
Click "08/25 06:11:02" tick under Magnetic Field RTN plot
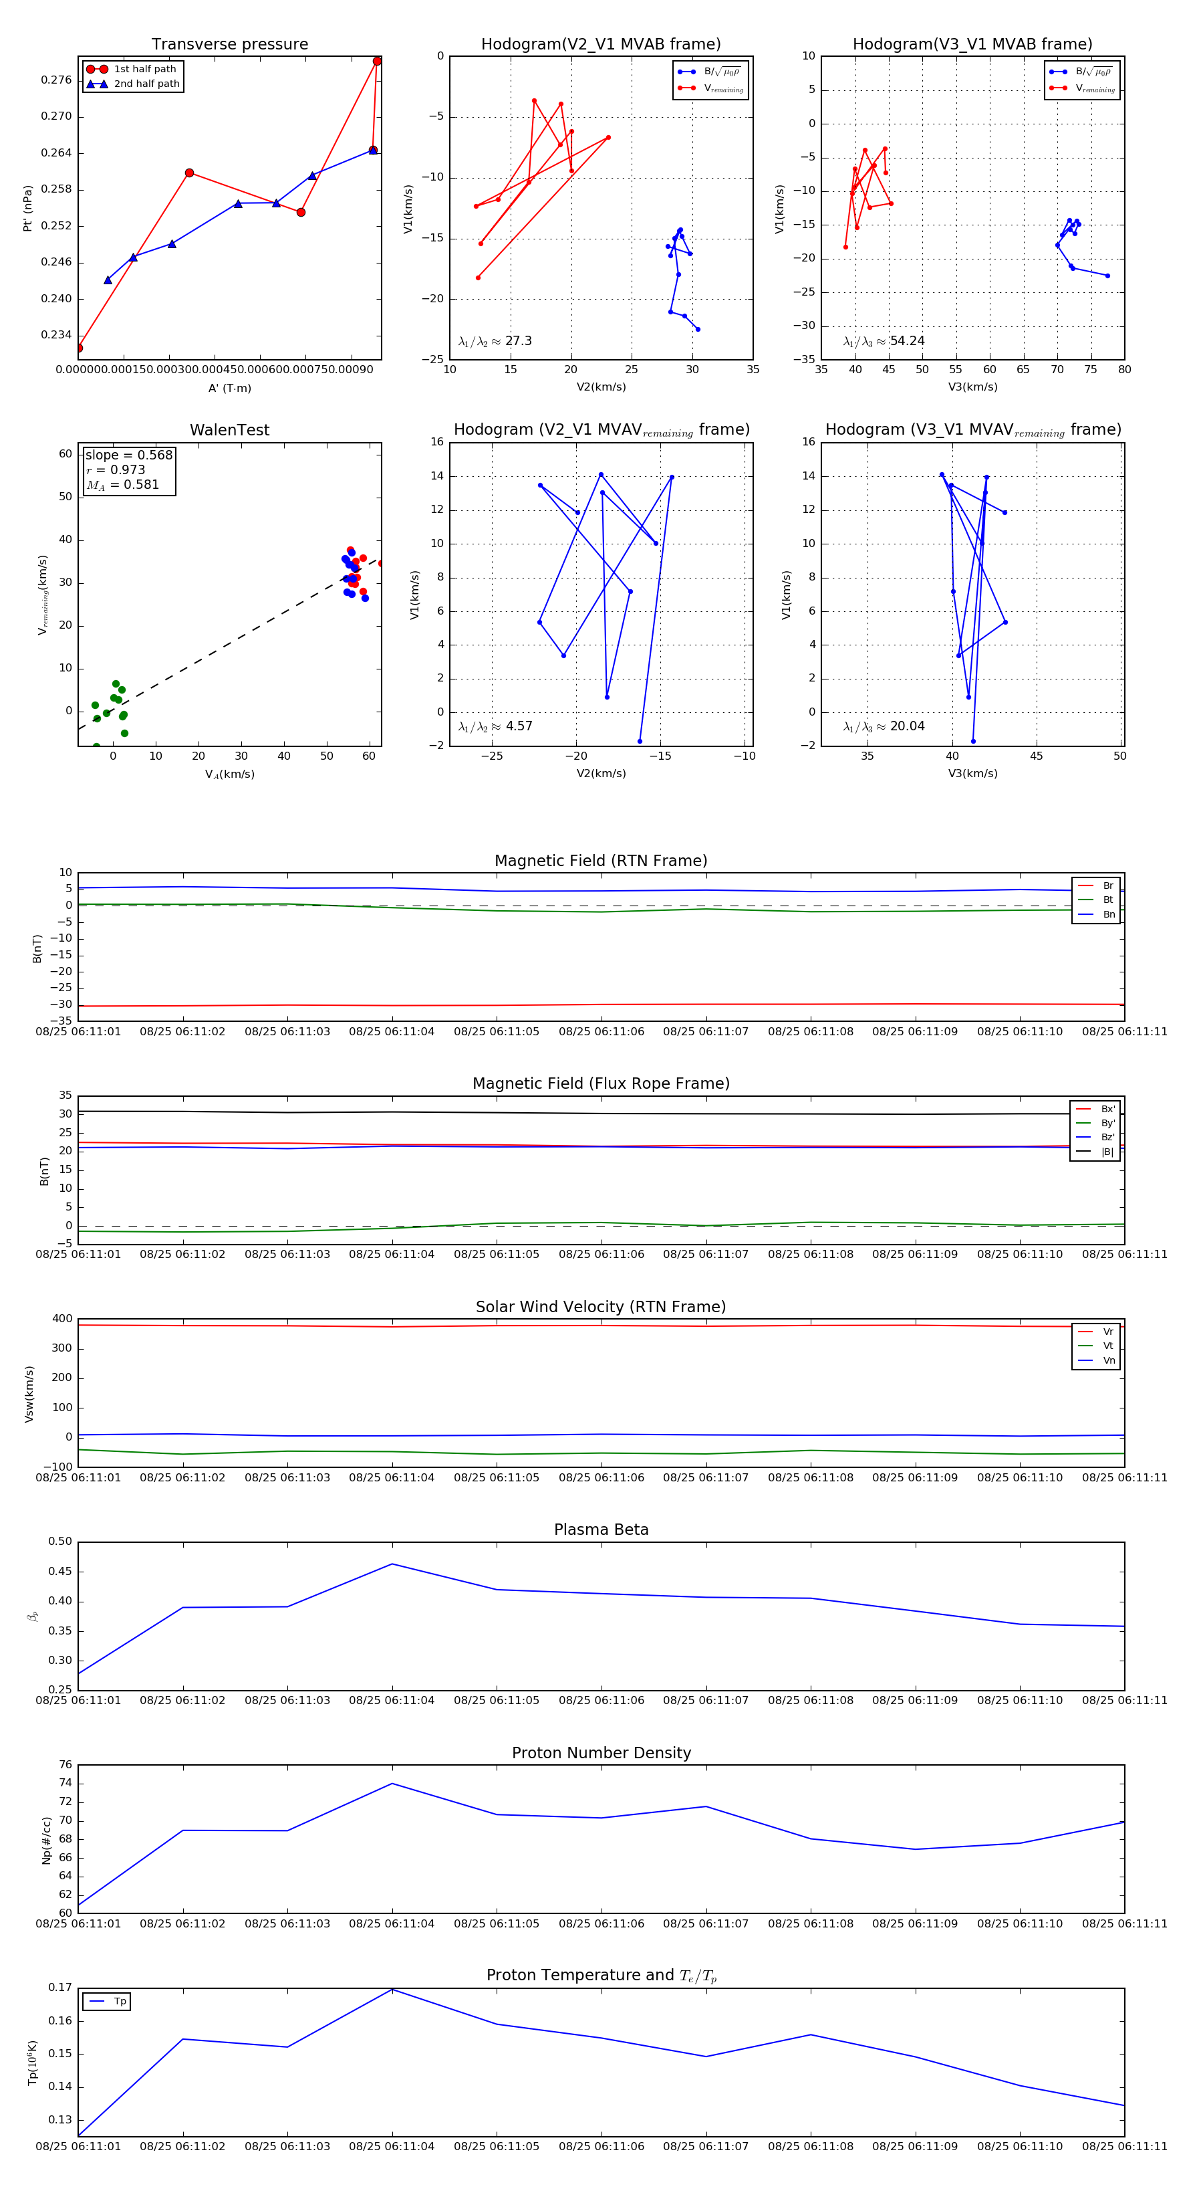[182, 1031]
